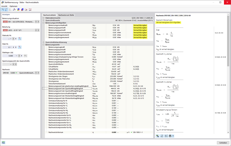231x146 pixels.
Task: Click the dimension arrows icon below the formula panel
Action: 166,136
